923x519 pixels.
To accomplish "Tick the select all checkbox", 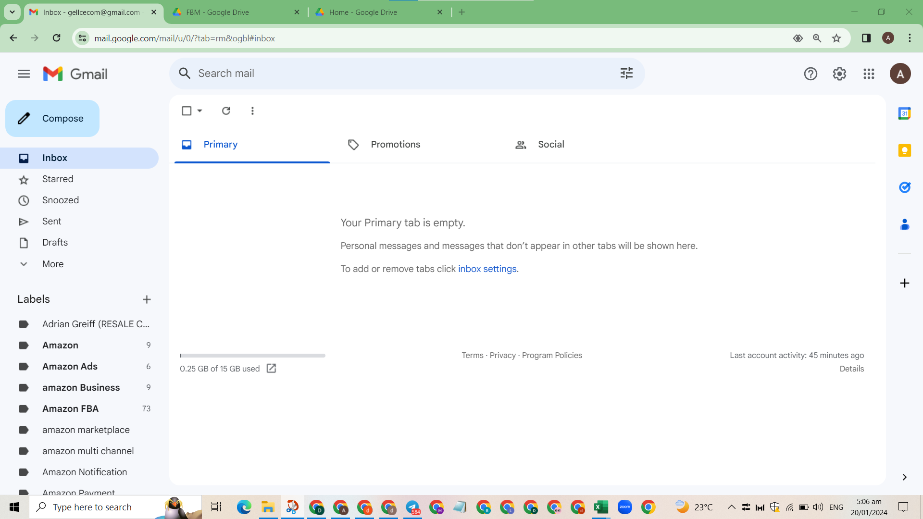I will tap(187, 111).
